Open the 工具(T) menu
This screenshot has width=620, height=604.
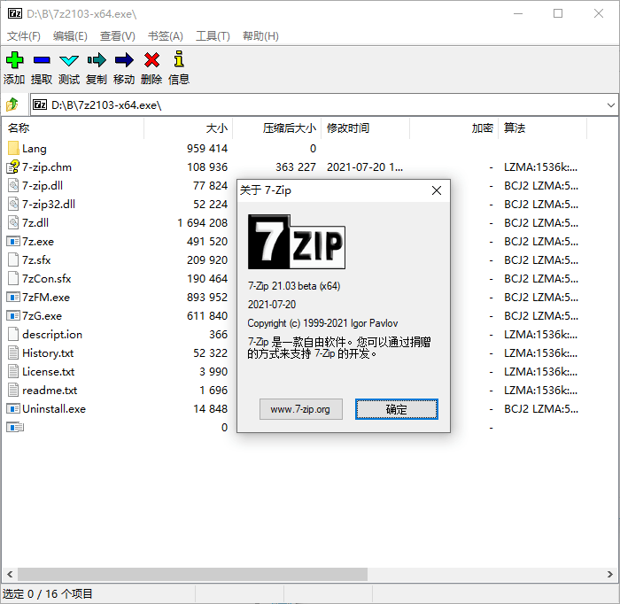(213, 36)
